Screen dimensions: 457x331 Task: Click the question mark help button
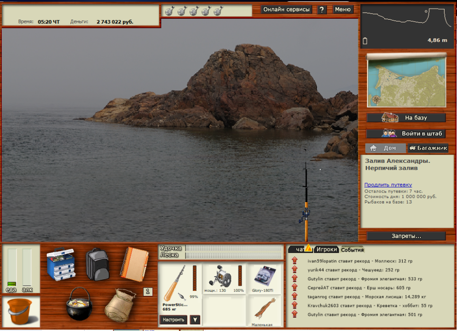[x=321, y=10]
